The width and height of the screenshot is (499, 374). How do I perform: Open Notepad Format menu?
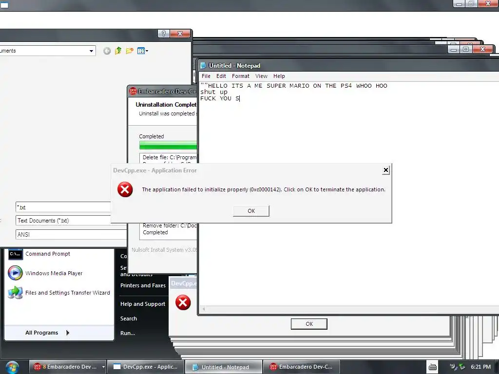pyautogui.click(x=240, y=76)
